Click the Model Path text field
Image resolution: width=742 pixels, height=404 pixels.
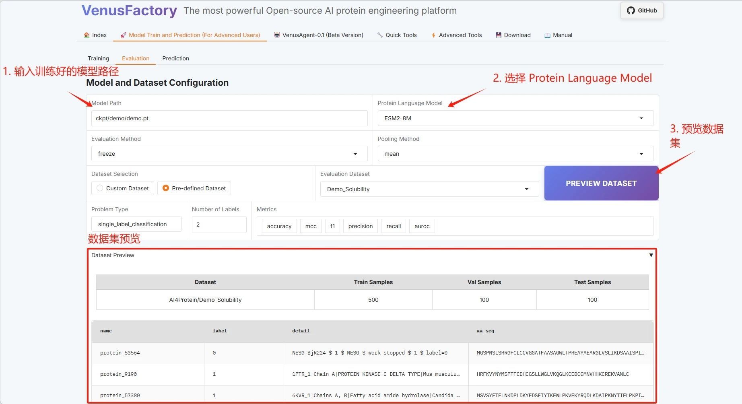coord(229,118)
